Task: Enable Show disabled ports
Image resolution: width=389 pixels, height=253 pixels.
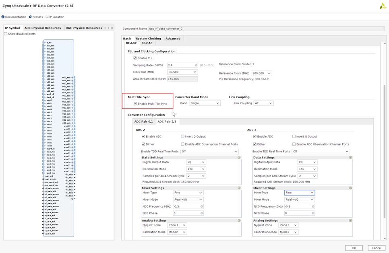Action: pos(5,34)
